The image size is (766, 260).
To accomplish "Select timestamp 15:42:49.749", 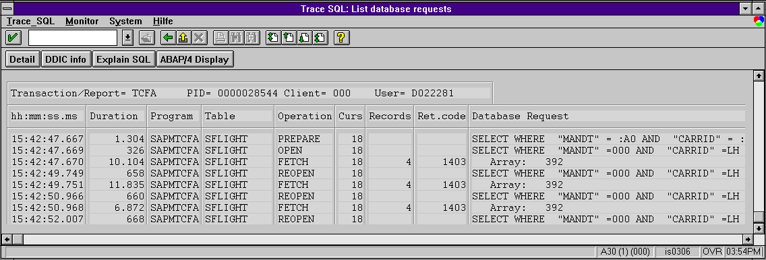I will [47, 173].
